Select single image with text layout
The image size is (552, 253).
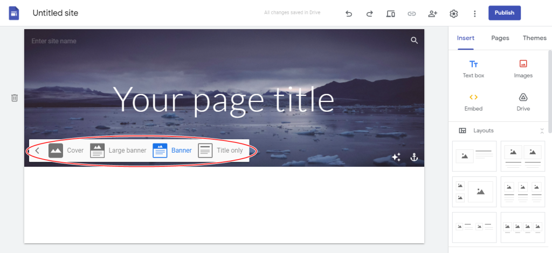point(474,156)
